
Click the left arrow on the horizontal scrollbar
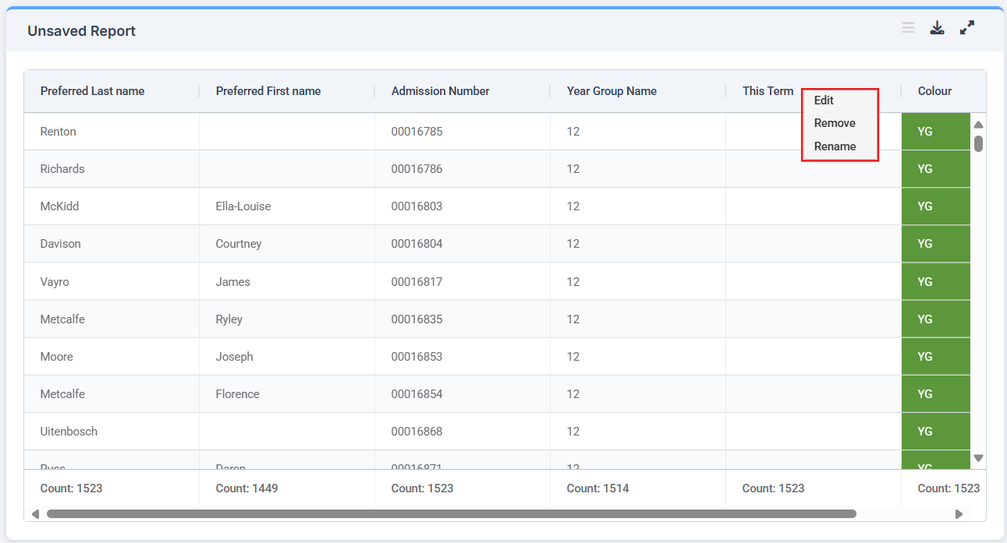tap(34, 514)
